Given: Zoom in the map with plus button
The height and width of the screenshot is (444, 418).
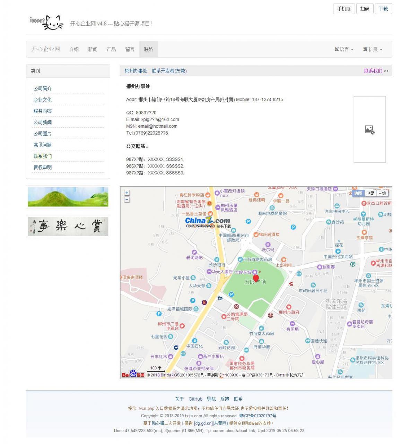Looking at the screenshot, I should (x=127, y=193).
